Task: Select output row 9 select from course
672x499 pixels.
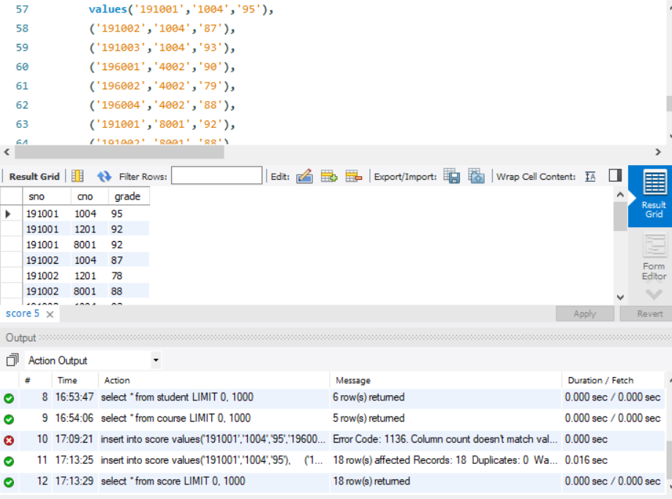Action: pyautogui.click(x=332, y=419)
